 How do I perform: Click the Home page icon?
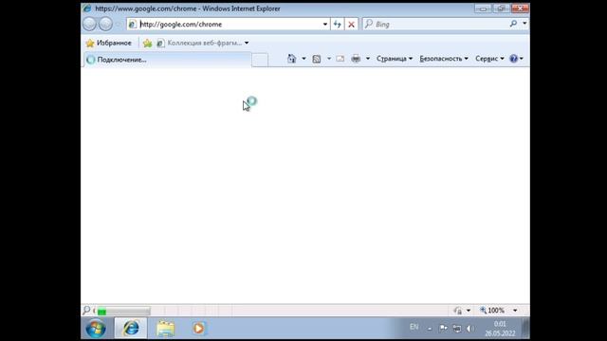click(292, 59)
